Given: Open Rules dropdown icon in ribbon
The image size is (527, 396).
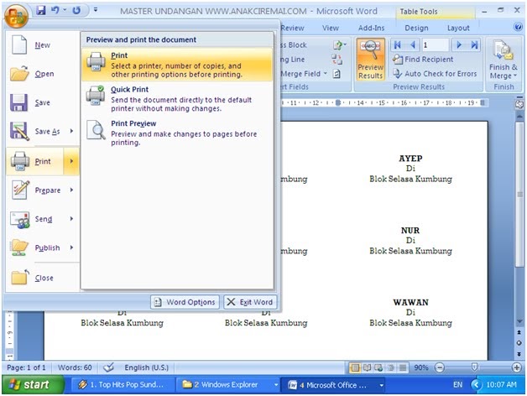Looking at the screenshot, I should pyautogui.click(x=340, y=44).
